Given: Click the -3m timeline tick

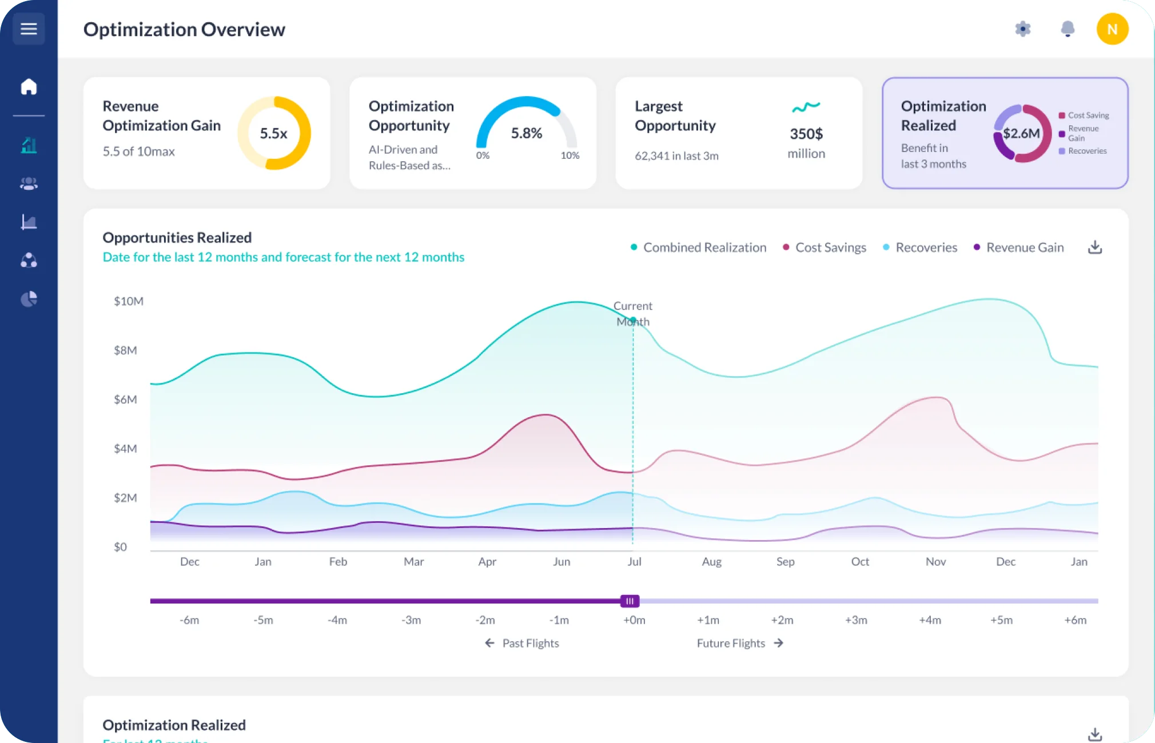Looking at the screenshot, I should [x=411, y=620].
